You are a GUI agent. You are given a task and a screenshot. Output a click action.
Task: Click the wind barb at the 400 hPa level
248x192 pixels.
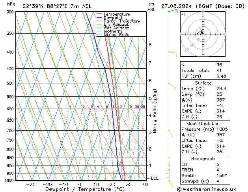point(173,53)
